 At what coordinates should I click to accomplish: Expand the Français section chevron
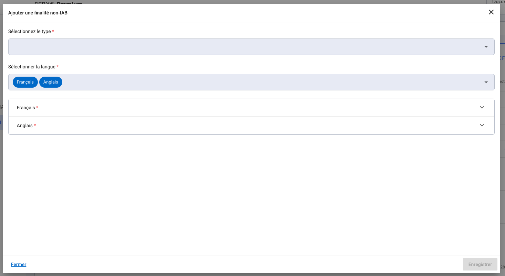tap(482, 107)
